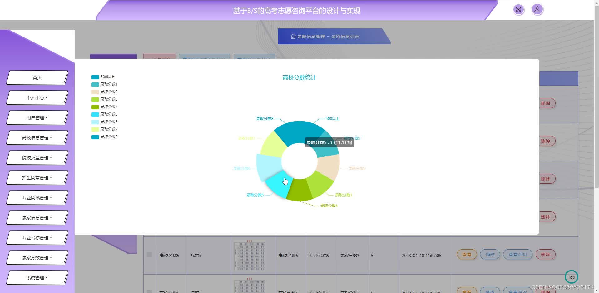The image size is (599, 293).
Task: Click 查看评论 button in 高校名称5 row
Action: [517, 255]
